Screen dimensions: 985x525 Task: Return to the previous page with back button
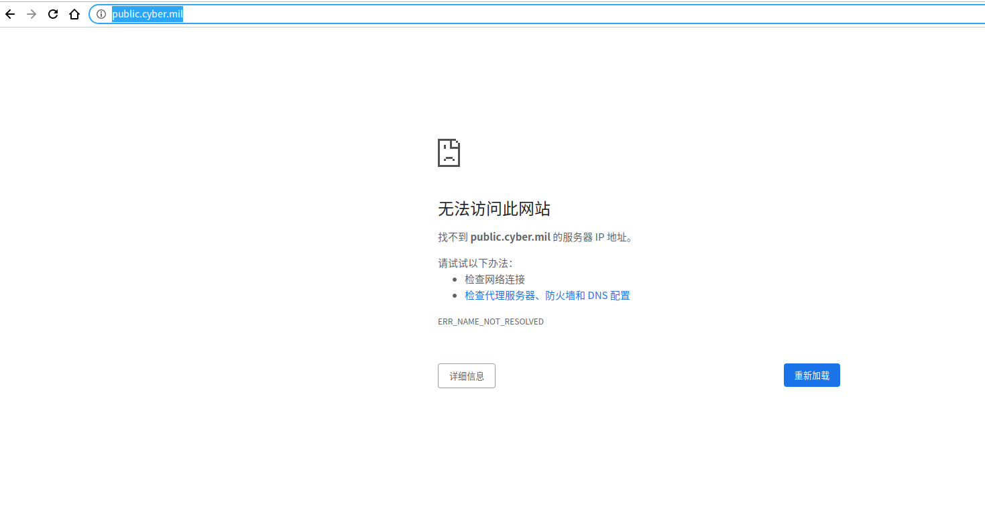10,14
